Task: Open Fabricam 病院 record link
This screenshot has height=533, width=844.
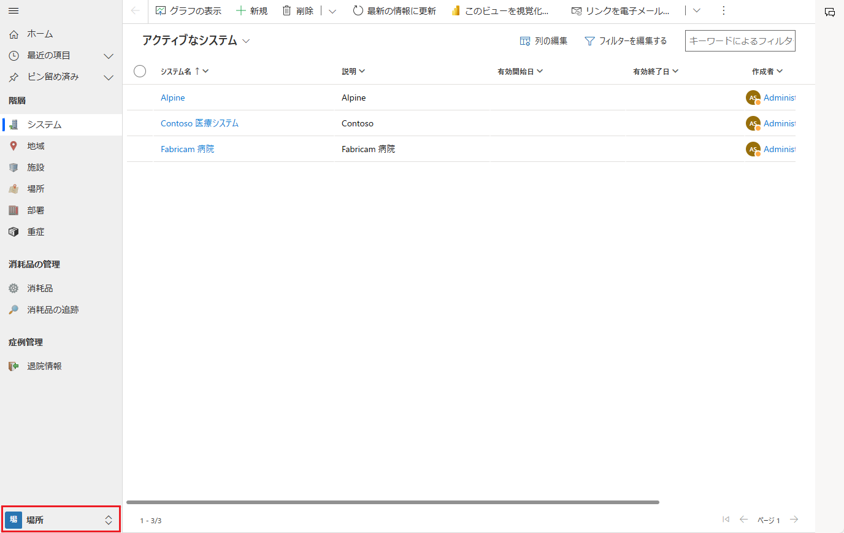Action: tap(187, 149)
